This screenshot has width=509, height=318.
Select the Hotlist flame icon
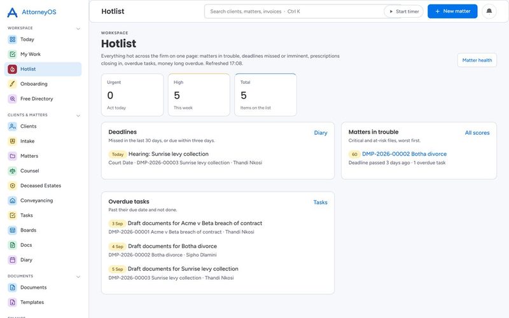(x=12, y=69)
